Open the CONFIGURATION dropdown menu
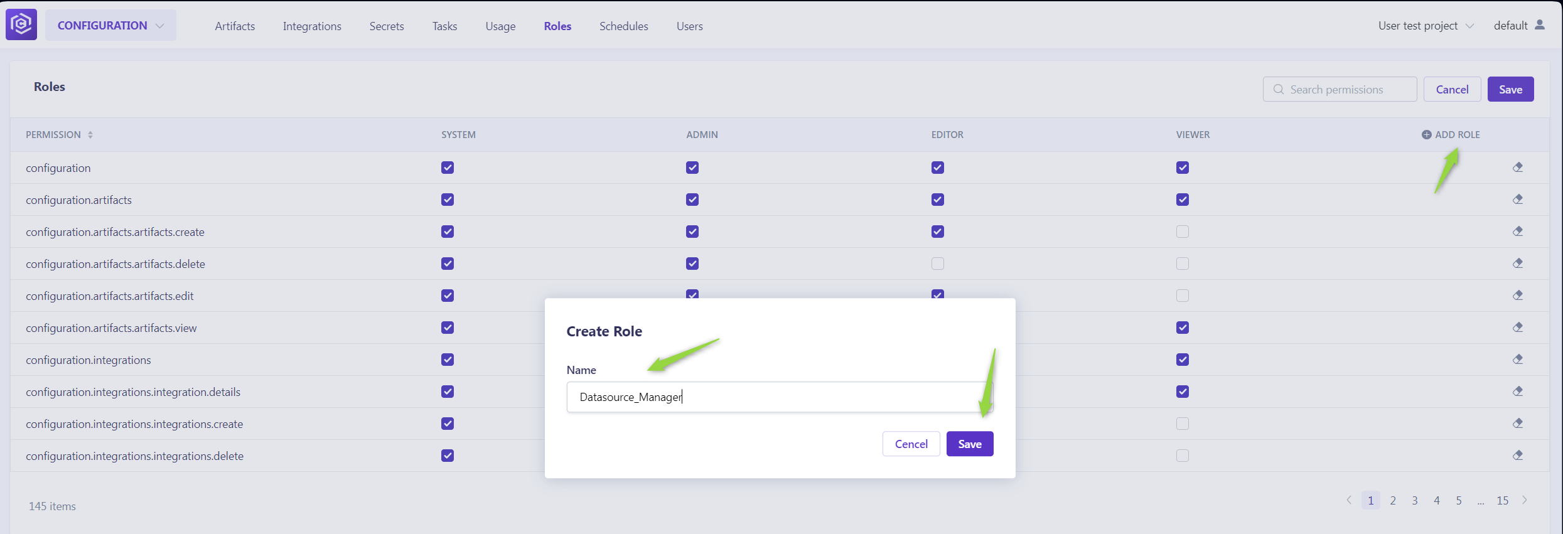 [110, 26]
